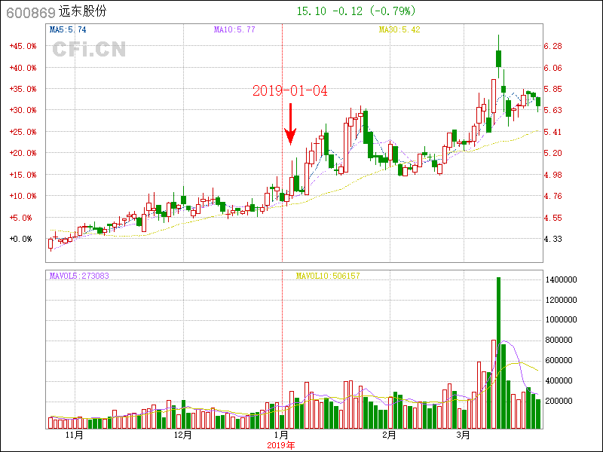
Task: Click the CFi.CN watermark logo
Action: (x=89, y=50)
